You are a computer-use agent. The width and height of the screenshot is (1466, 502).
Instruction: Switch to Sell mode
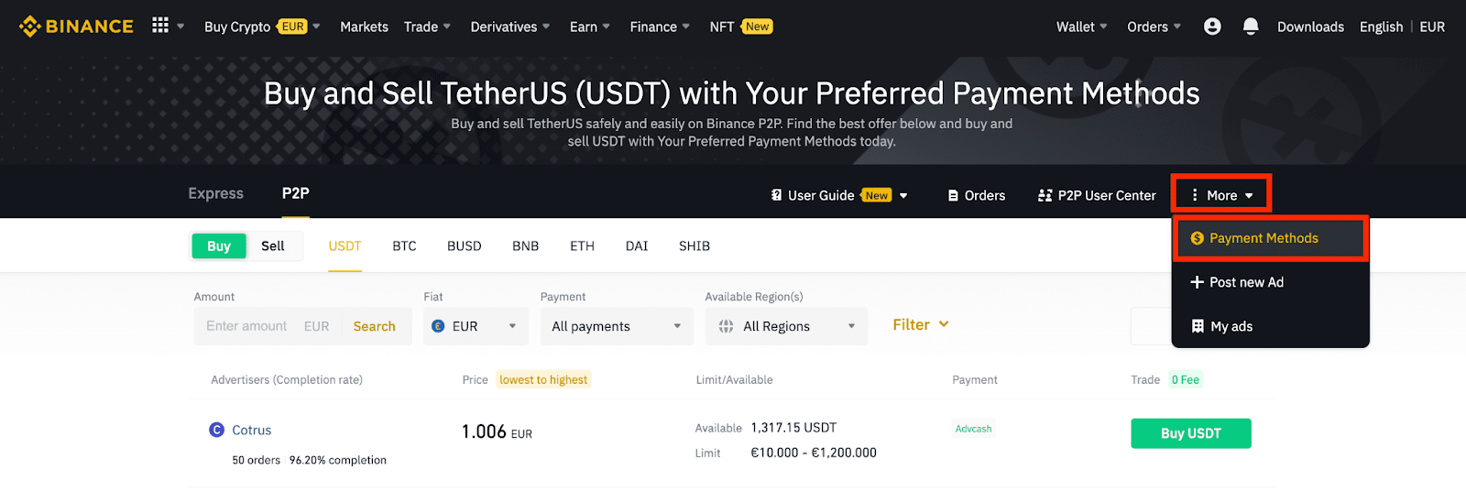tap(273, 246)
